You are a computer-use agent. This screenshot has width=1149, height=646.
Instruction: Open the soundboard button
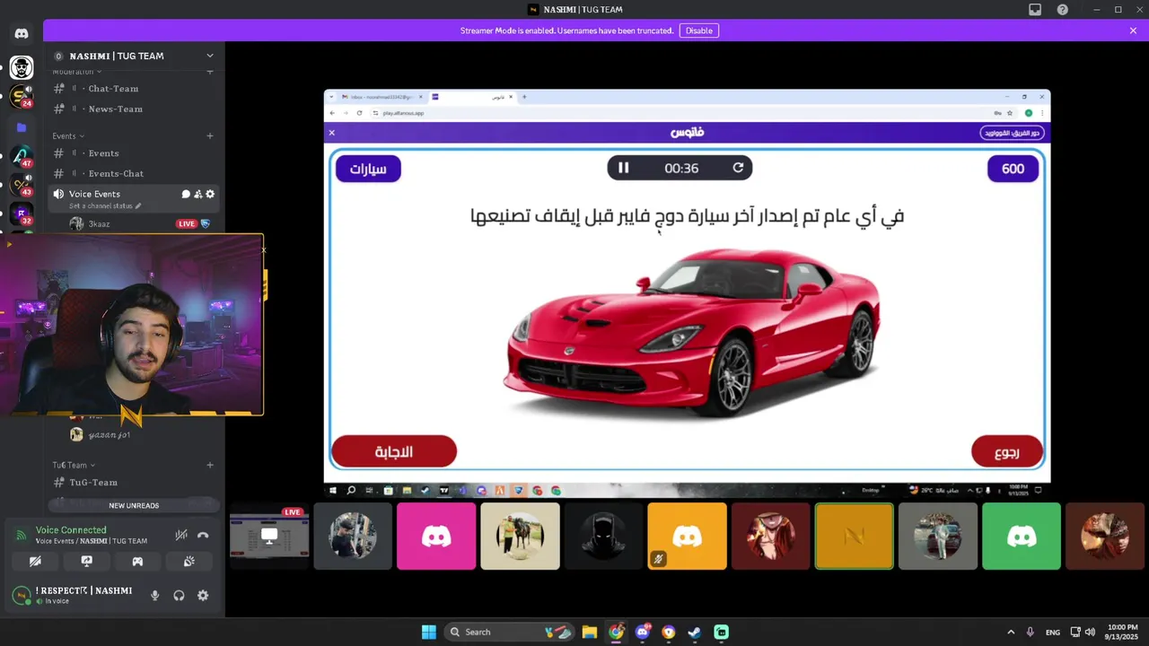[x=189, y=561]
